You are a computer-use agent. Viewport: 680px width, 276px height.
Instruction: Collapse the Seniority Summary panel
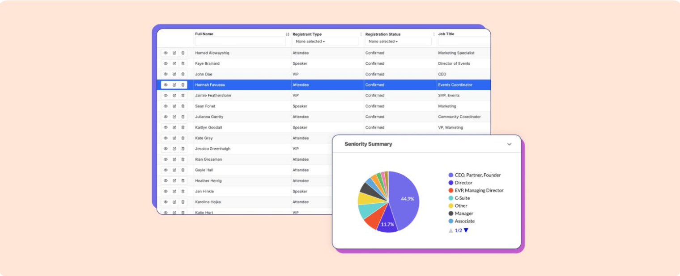pos(509,144)
